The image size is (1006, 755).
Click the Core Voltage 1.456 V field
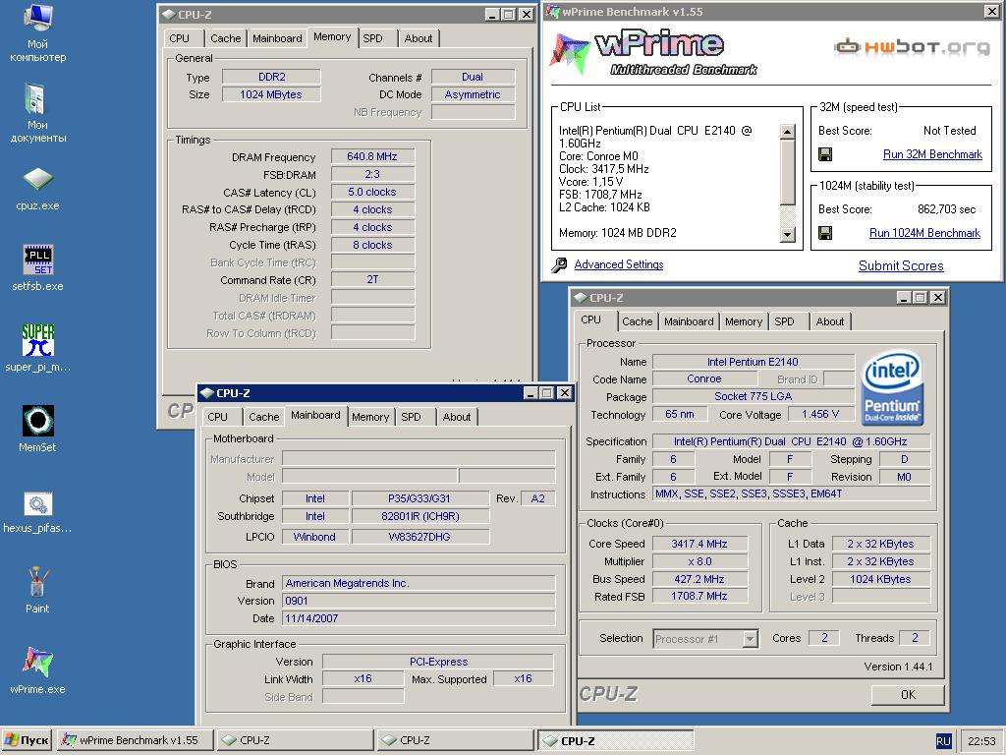(x=820, y=414)
